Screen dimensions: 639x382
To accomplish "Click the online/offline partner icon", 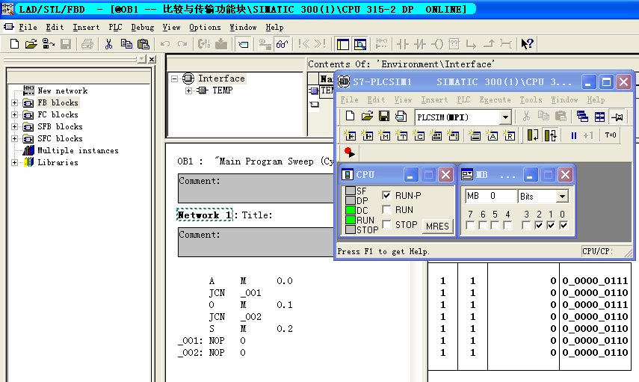I will [x=49, y=44].
